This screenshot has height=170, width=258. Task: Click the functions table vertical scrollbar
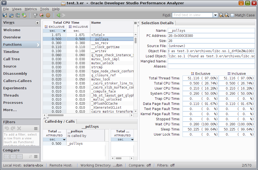click(x=135, y=40)
